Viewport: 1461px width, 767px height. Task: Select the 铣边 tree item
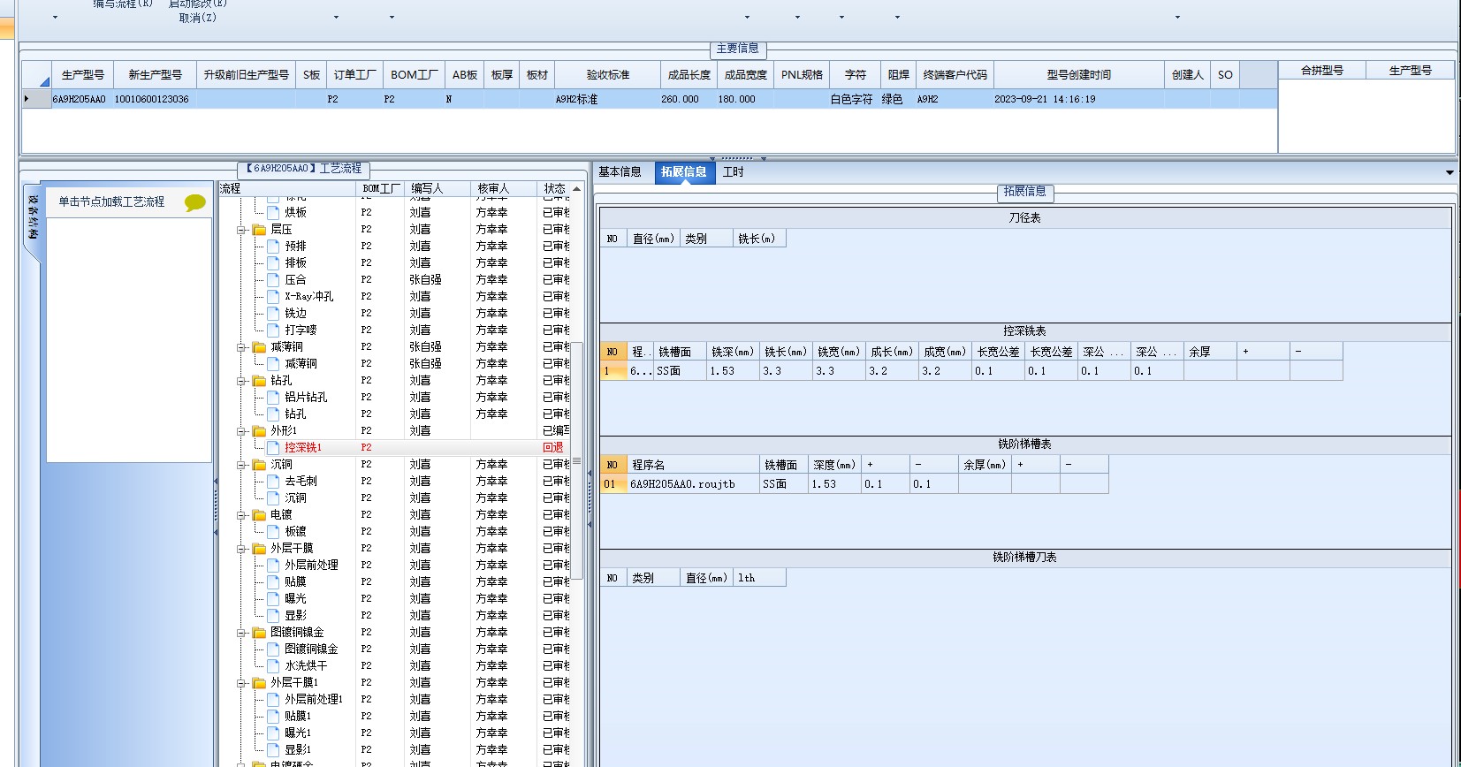(x=295, y=313)
